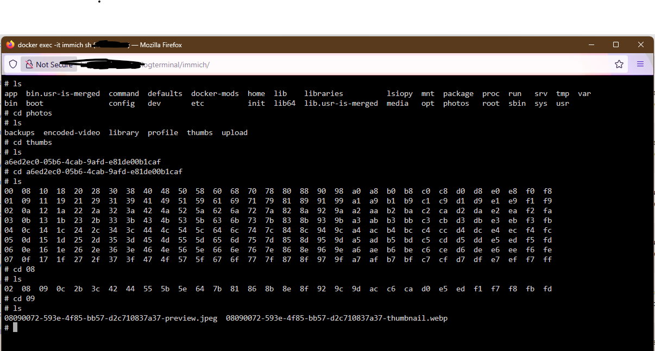Click the 'sbin' entry in root listing
Viewport: 655px width, 351px height.
click(x=517, y=104)
